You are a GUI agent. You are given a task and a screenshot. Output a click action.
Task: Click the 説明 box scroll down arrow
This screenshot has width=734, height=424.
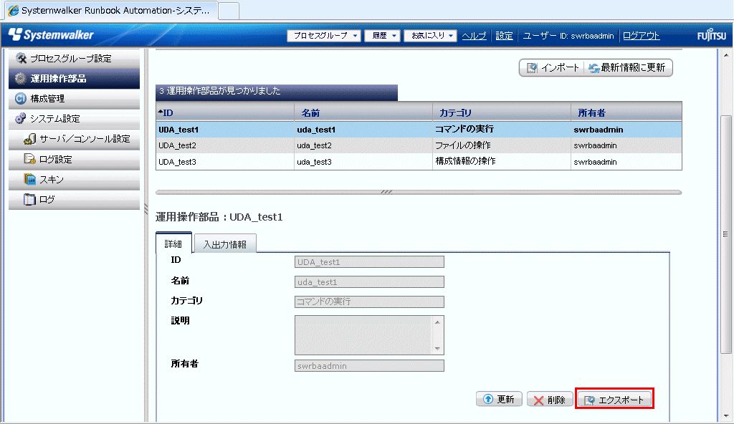[437, 348]
